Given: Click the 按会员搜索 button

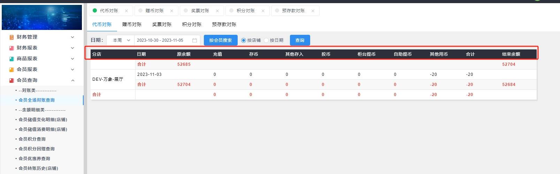Looking at the screenshot, I should (x=221, y=40).
